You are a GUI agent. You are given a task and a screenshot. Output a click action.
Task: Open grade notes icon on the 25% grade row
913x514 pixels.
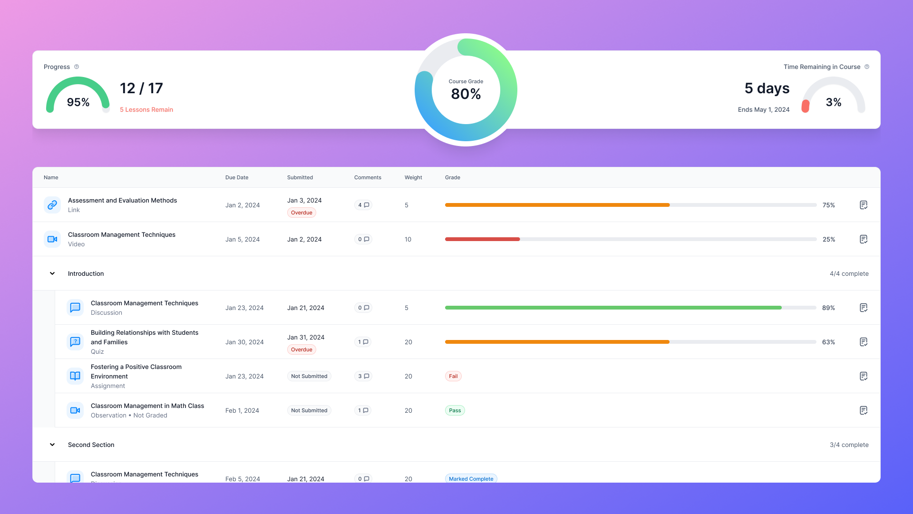click(864, 239)
